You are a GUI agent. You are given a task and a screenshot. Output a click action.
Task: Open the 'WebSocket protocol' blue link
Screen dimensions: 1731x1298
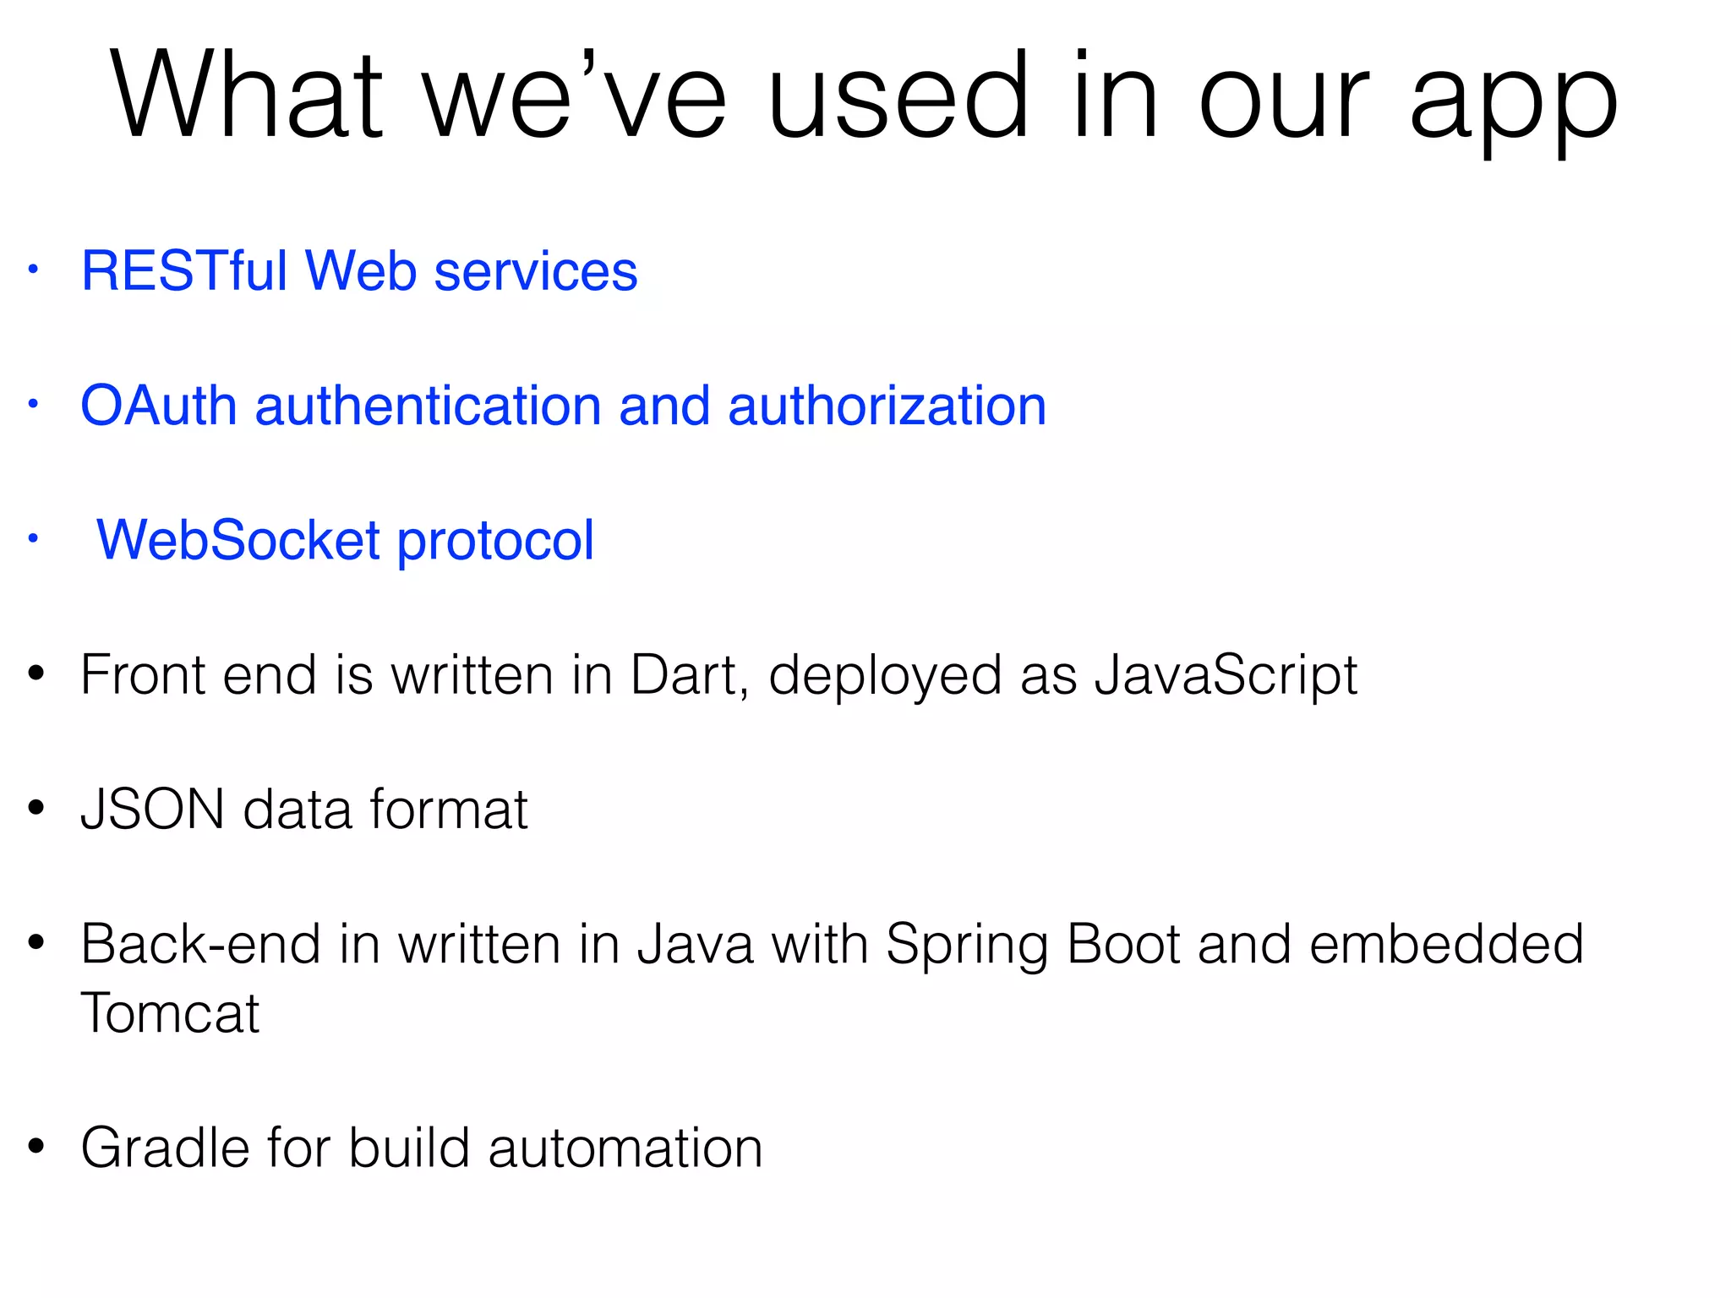pos(346,541)
